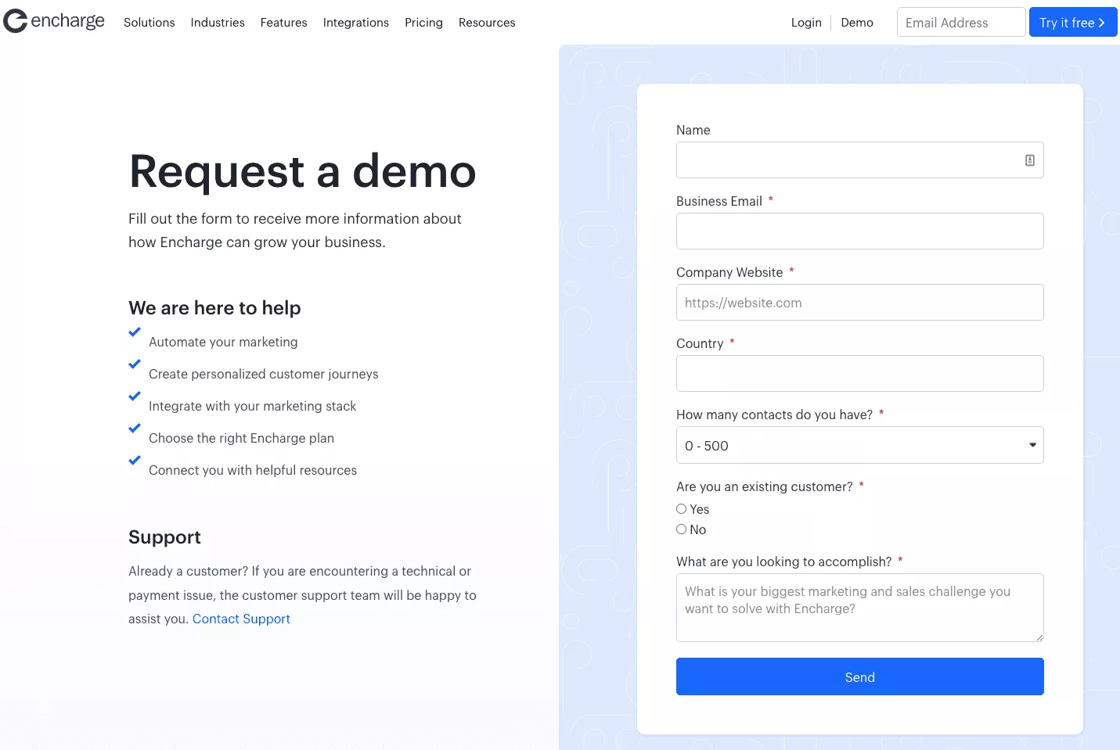Open the Industries menu
1120x750 pixels.
[x=218, y=23]
